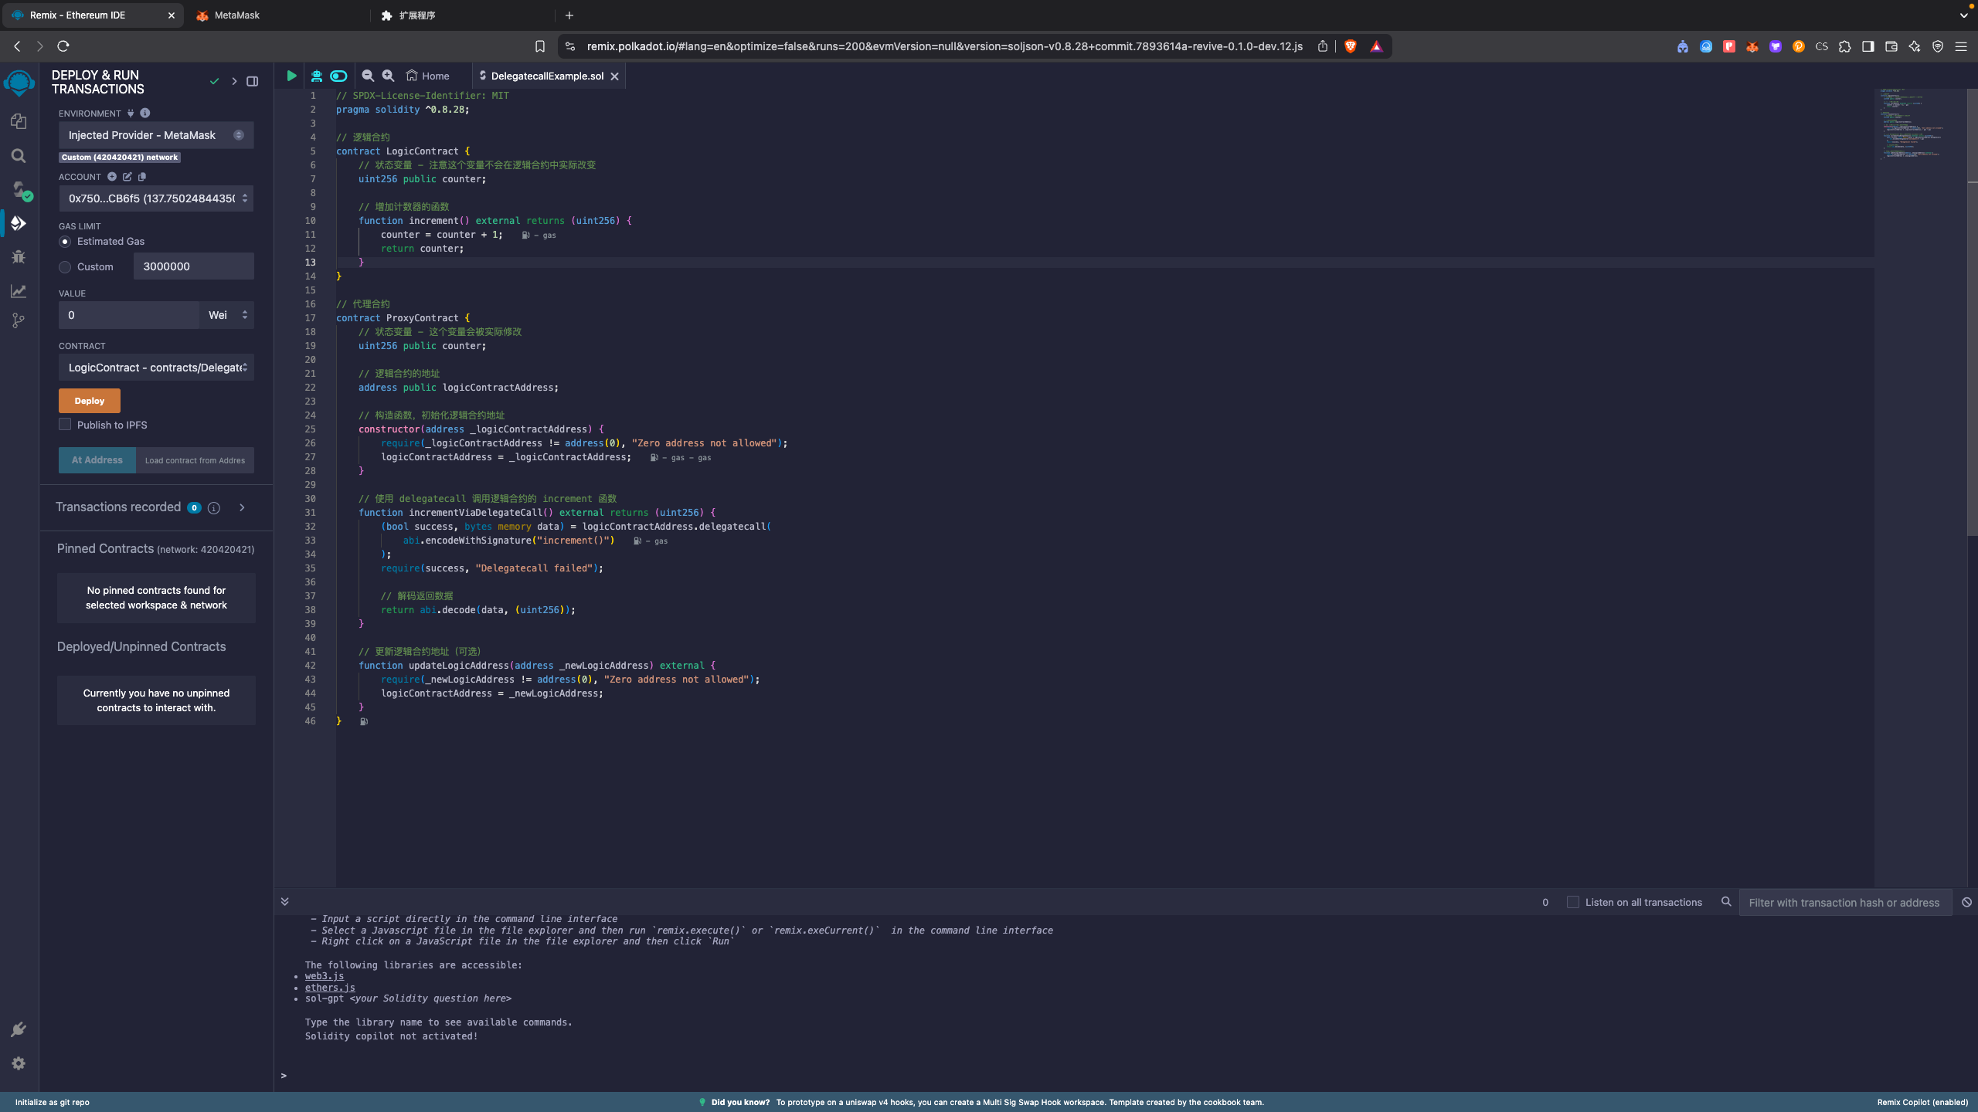1978x1112 pixels.
Task: Click the AI robot explain-contract icon
Action: [316, 76]
